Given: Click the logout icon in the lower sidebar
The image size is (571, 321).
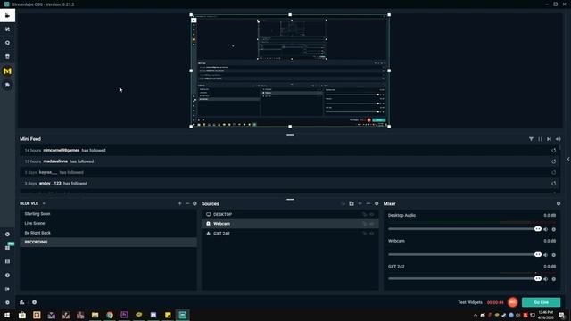Looking at the screenshot, I should [x=7, y=289].
